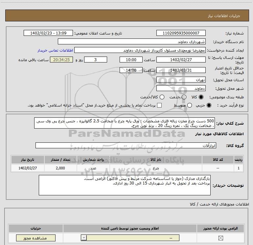This screenshot has width=253, height=245.
Task: Click the response deadline date 1402/02/27 field
Action: coord(181,60)
